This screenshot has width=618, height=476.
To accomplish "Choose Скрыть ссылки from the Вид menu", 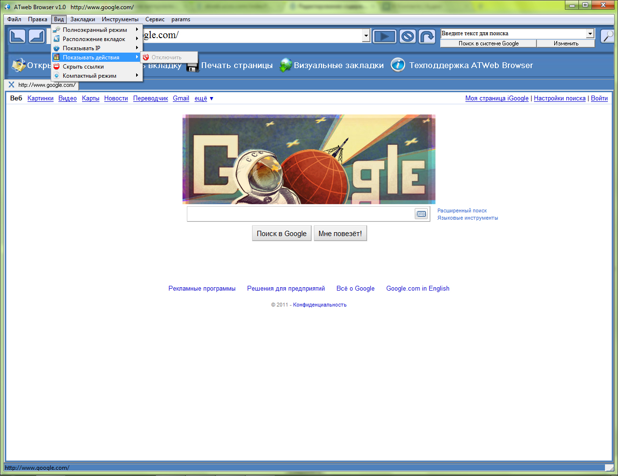I will pos(97,66).
